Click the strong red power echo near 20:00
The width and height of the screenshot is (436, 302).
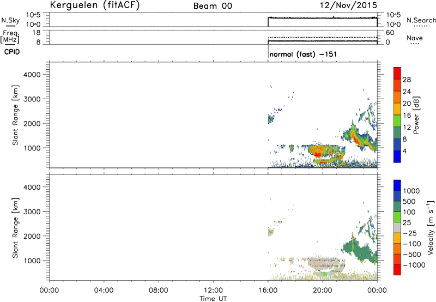318,152
